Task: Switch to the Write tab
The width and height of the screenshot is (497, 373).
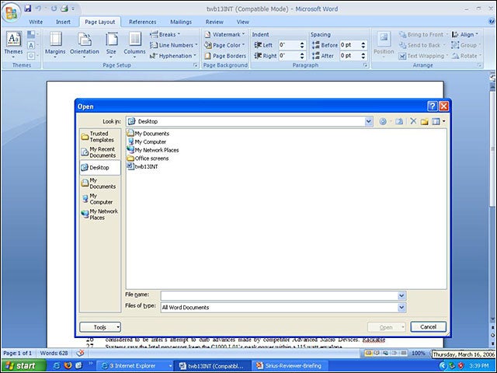Action: point(36,22)
